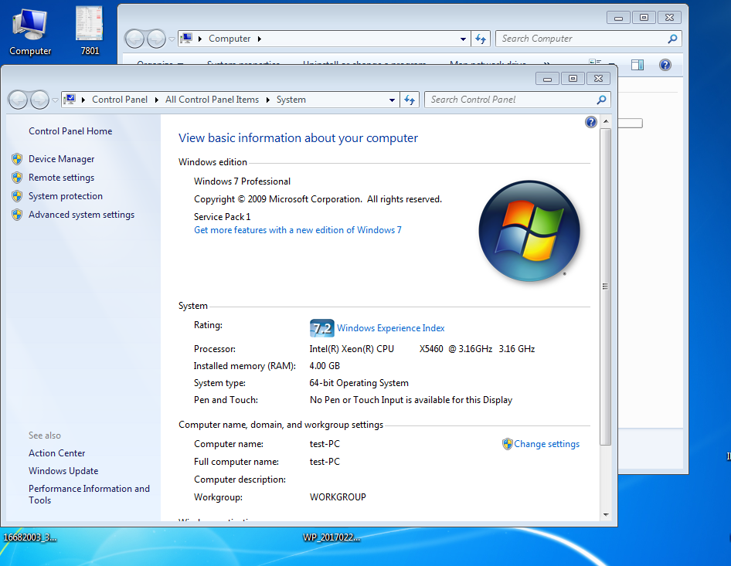This screenshot has height=566, width=731.
Task: Click the 7.2 Windows Experience rating badge
Action: pos(321,328)
